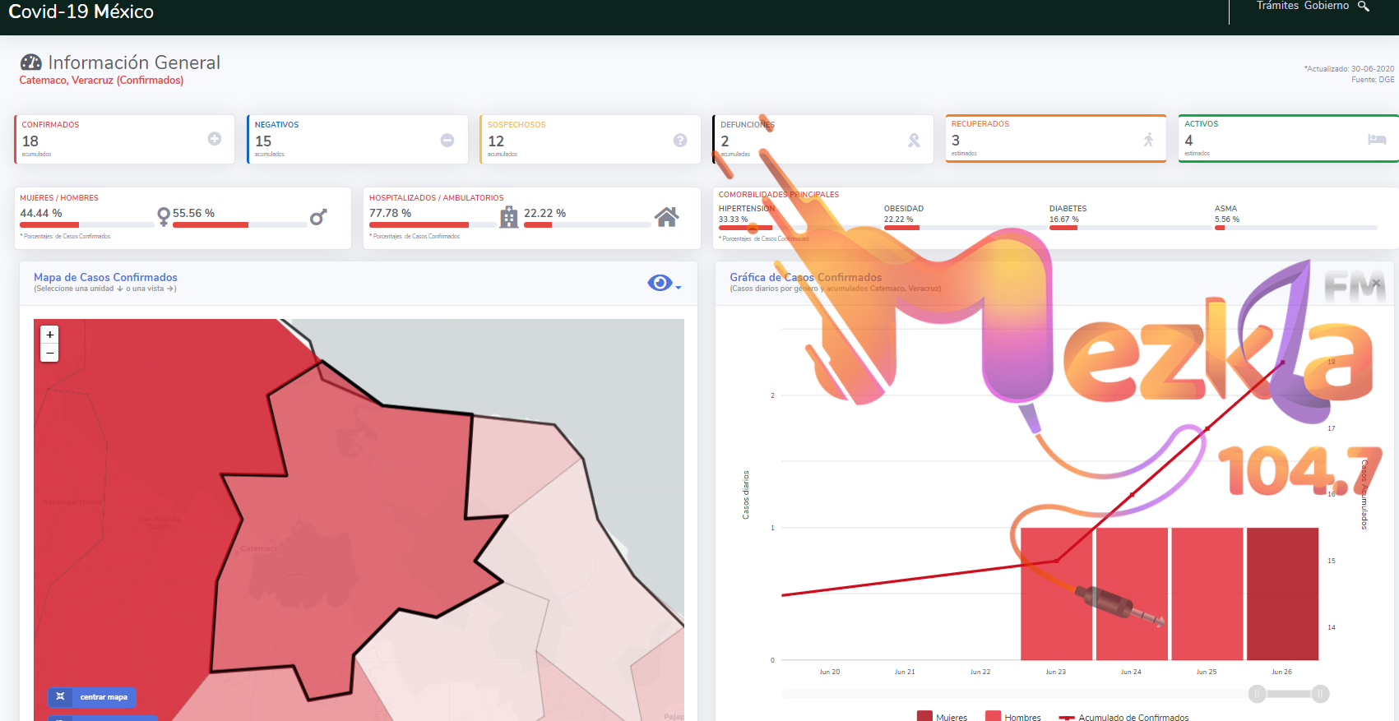This screenshot has width=1399, height=721.
Task: Toggle Hombres series in chart legend
Action: [x=1012, y=717]
